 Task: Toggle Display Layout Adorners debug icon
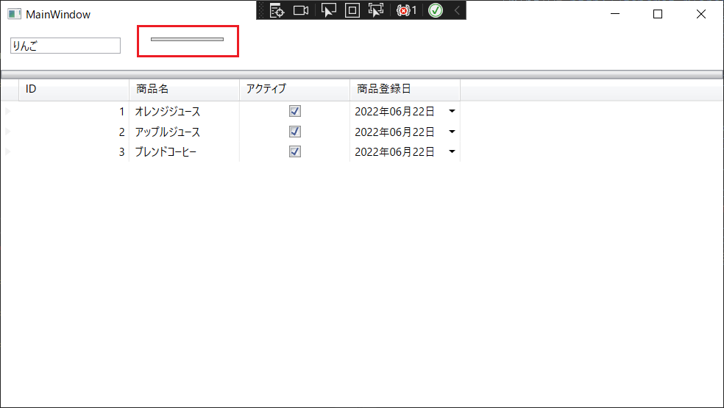pos(352,10)
